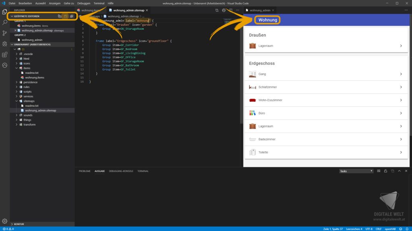Click the Manage gear icon
This screenshot has height=231, width=412.
click(x=5, y=221)
